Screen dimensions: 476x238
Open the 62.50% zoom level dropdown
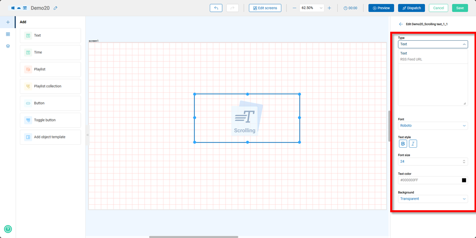312,8
